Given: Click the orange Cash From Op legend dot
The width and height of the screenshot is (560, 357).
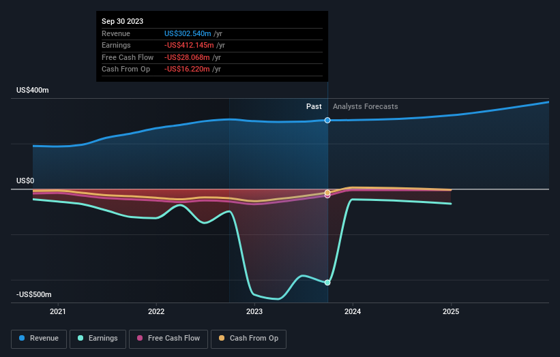Looking at the screenshot, I should click(222, 338).
